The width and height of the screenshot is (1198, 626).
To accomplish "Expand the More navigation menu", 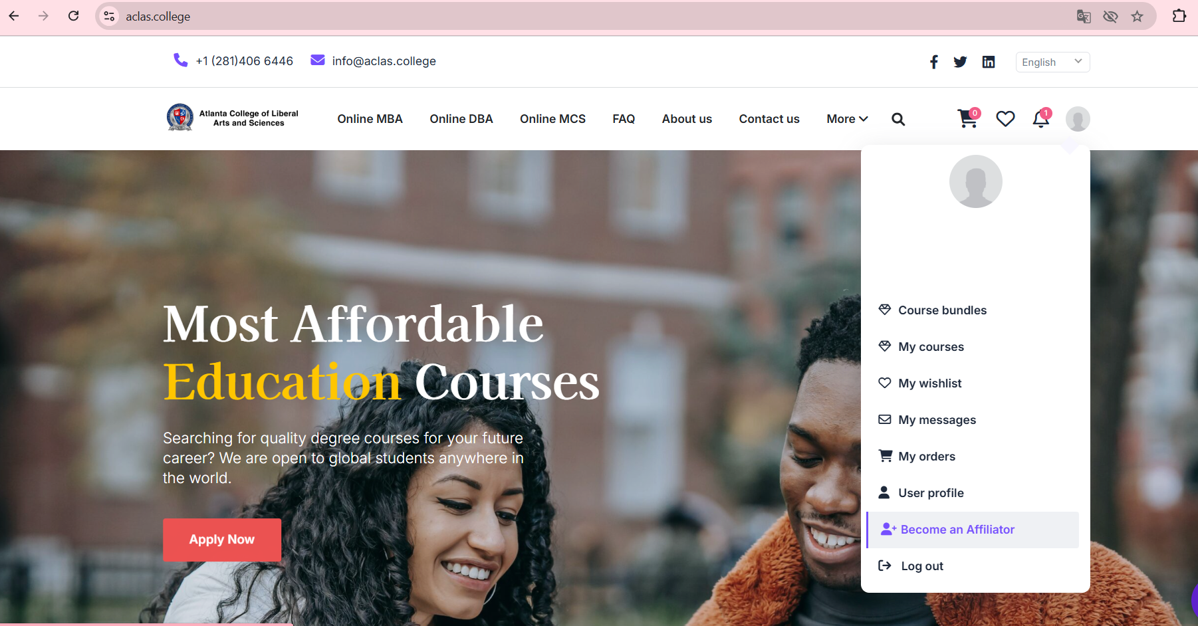I will click(847, 119).
